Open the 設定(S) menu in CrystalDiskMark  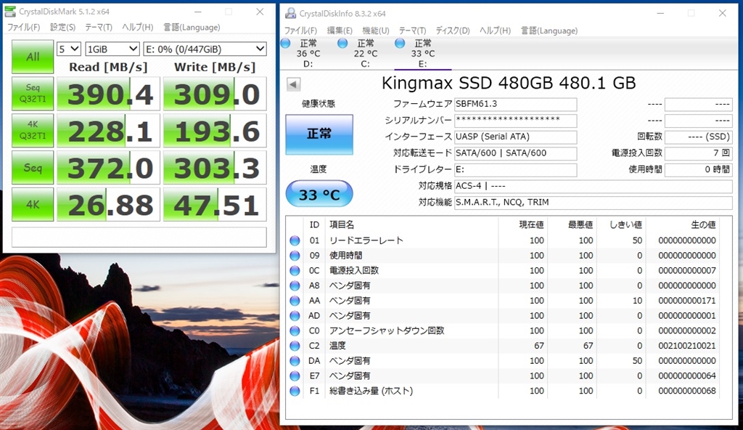point(62,27)
